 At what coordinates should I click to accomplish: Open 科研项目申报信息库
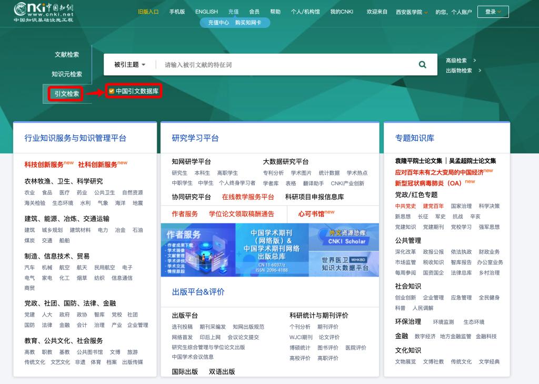click(315, 197)
